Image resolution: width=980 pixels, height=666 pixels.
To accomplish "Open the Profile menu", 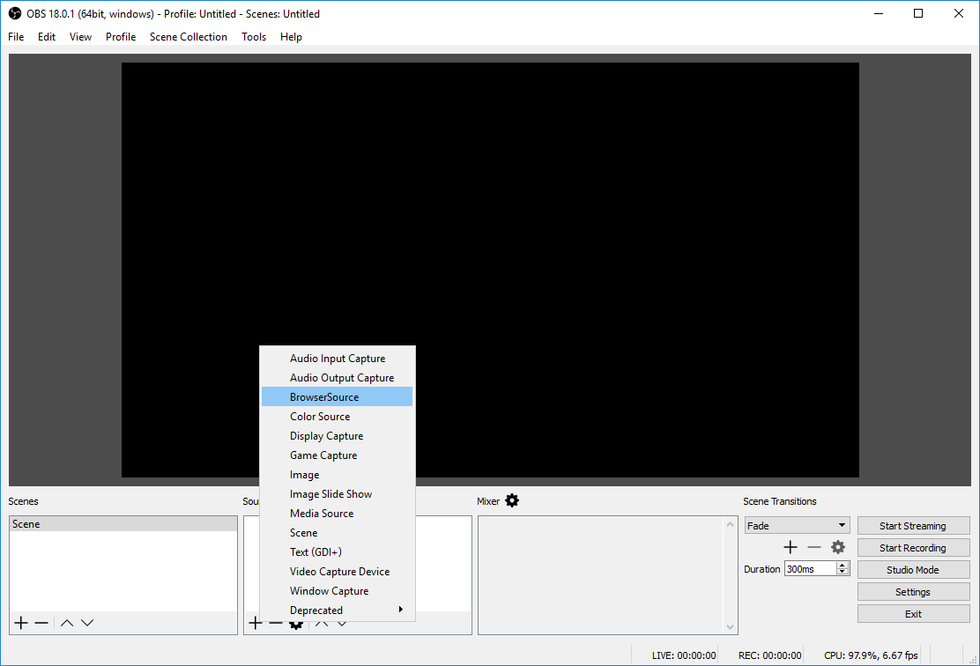I will [x=121, y=37].
